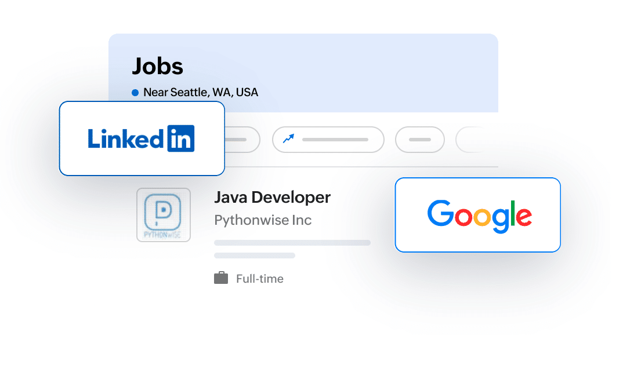The height and width of the screenshot is (387, 623).
Task: Select the LinkedIn wordmark text
Action: coord(126,138)
